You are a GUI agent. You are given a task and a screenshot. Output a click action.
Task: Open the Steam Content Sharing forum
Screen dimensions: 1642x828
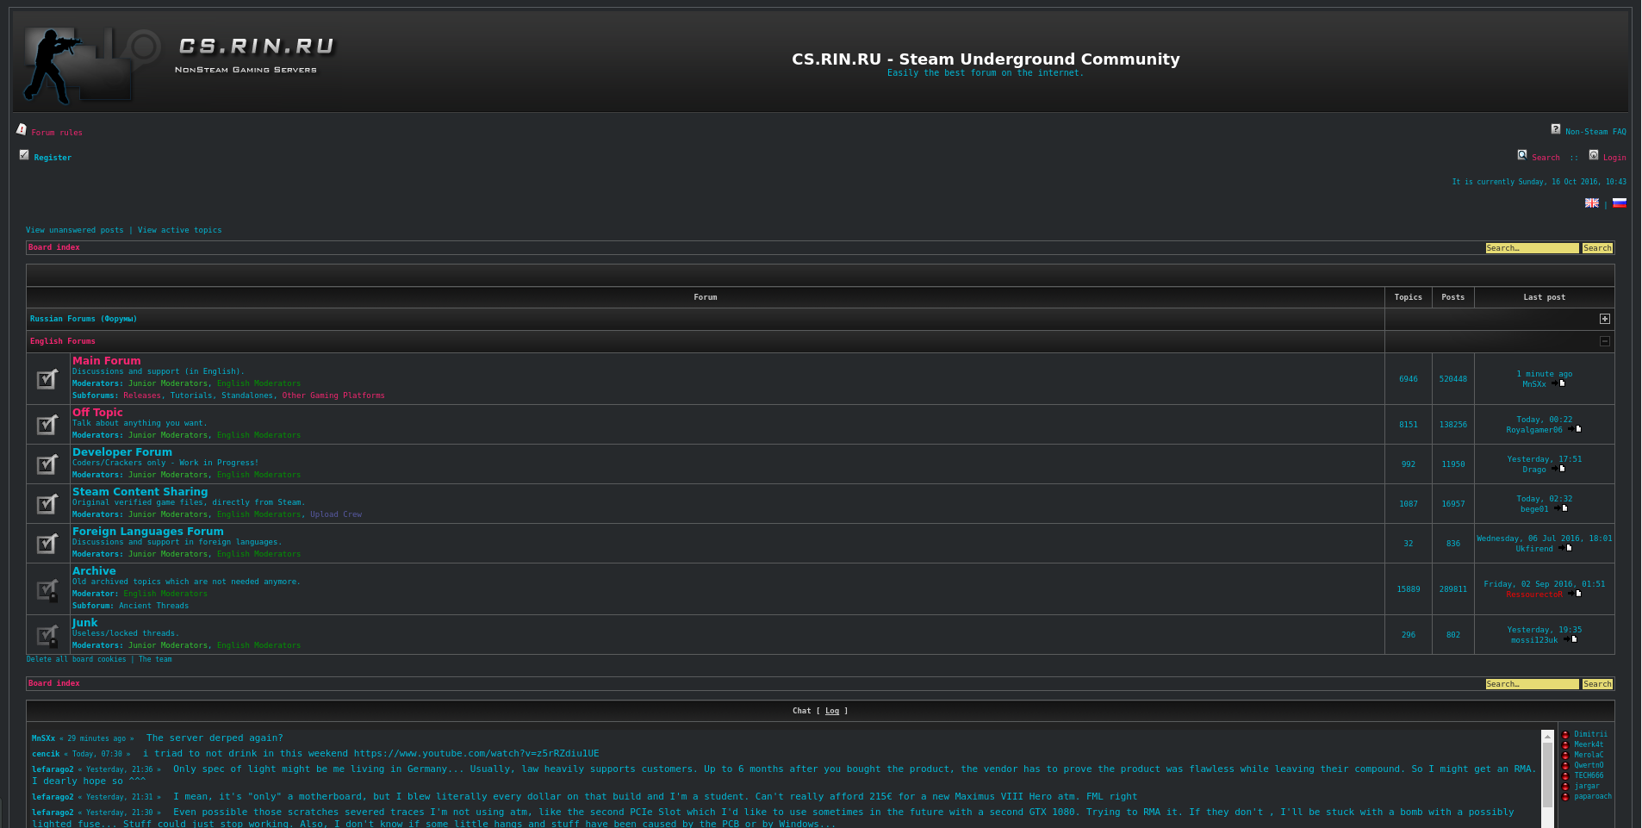140,492
